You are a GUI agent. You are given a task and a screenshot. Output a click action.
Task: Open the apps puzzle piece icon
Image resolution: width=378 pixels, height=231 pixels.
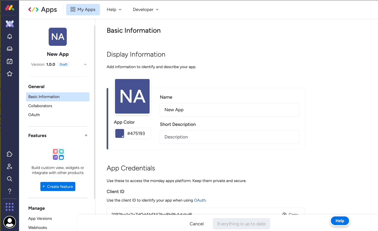tap(10, 154)
